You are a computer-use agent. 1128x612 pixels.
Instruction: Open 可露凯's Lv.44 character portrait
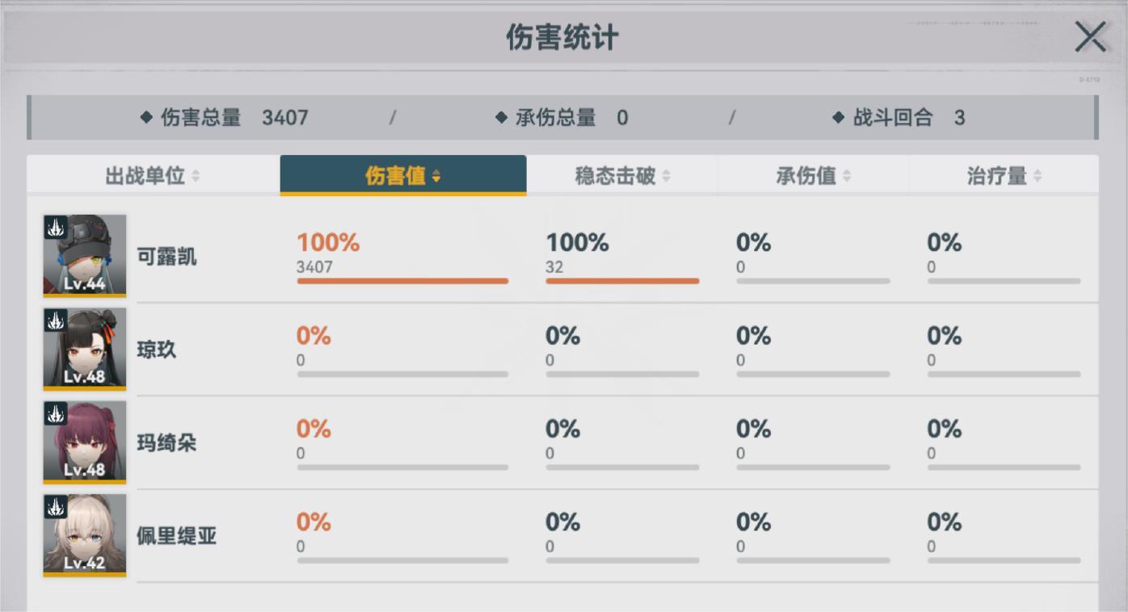85,257
